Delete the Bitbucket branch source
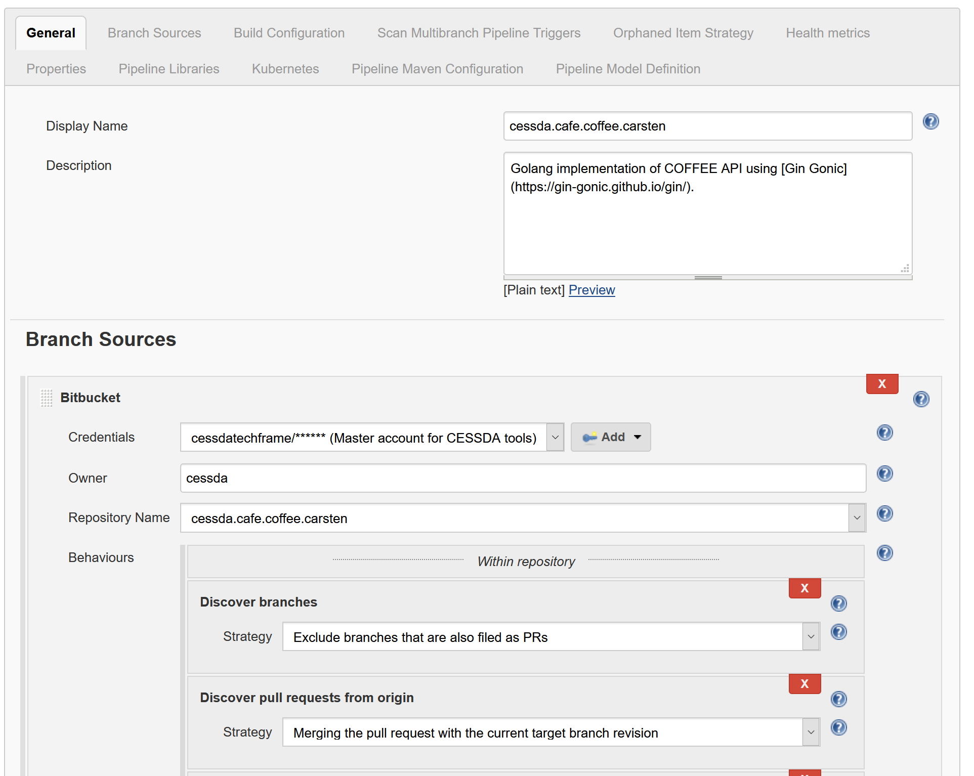The image size is (974, 776). coord(881,384)
